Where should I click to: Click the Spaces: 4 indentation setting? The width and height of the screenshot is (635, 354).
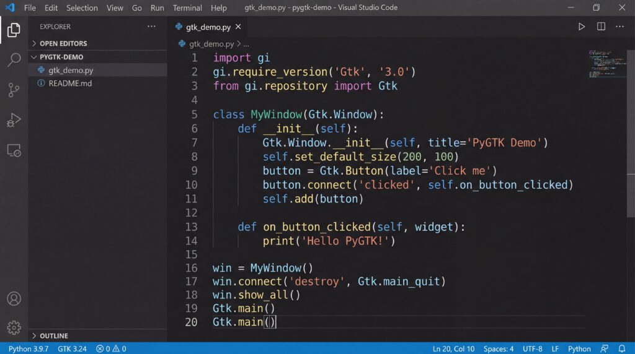[x=498, y=348]
